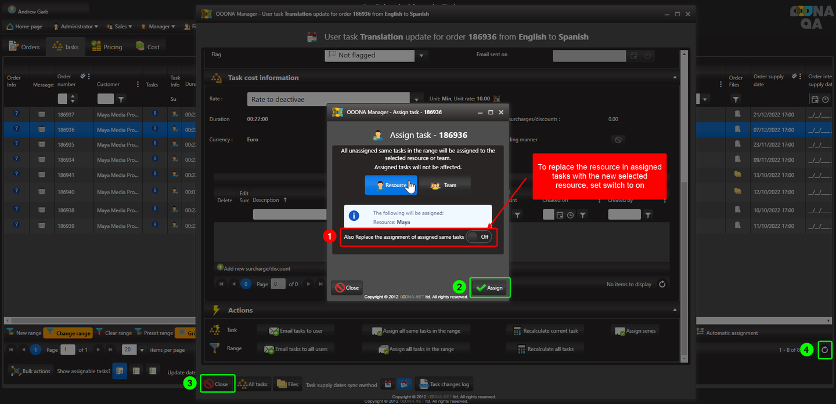Expand the Rate dropdown list
Image resolution: width=836 pixels, height=404 pixels.
(416, 99)
